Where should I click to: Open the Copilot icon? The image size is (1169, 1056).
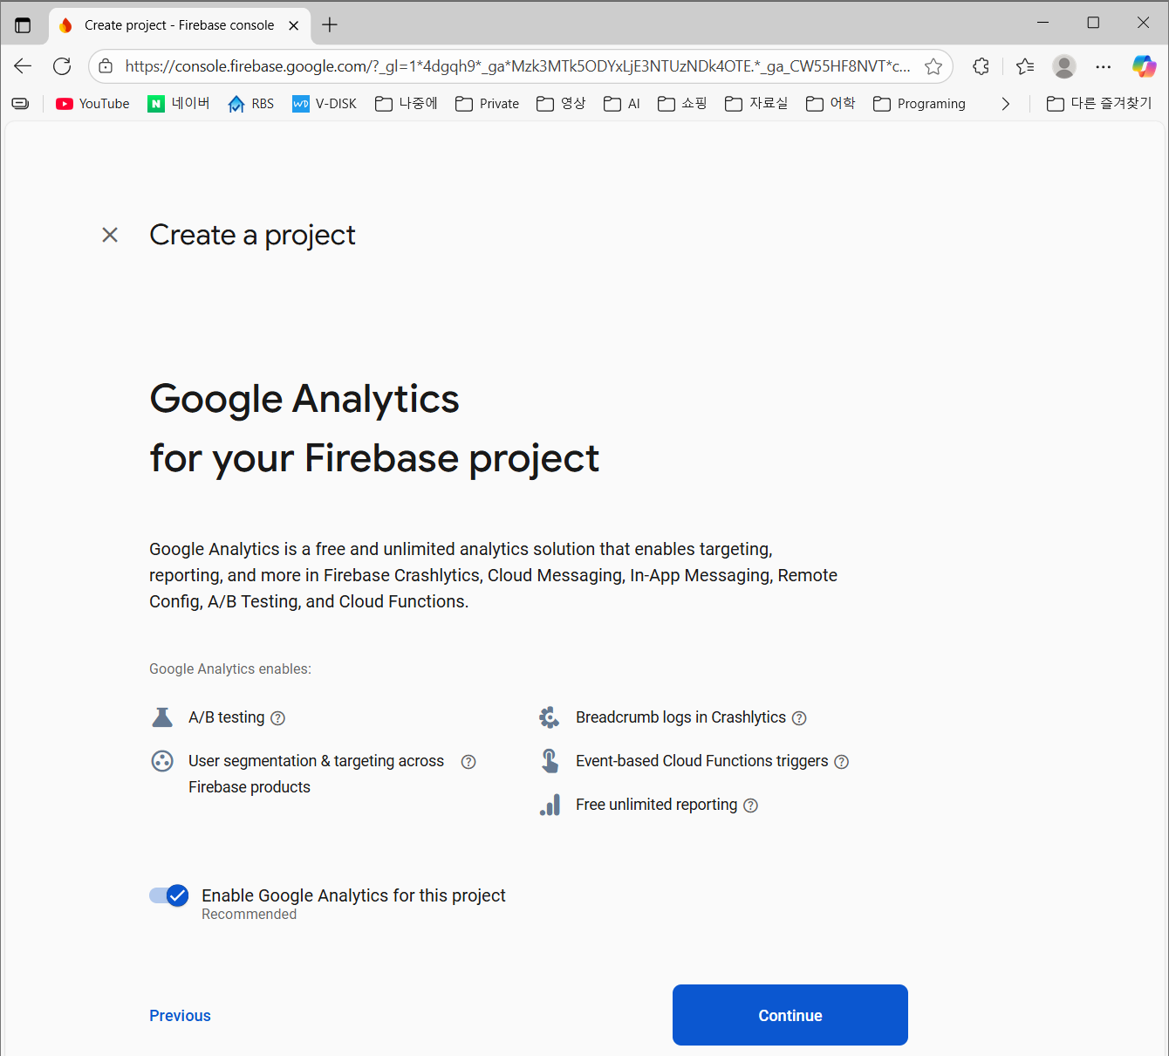1144,66
